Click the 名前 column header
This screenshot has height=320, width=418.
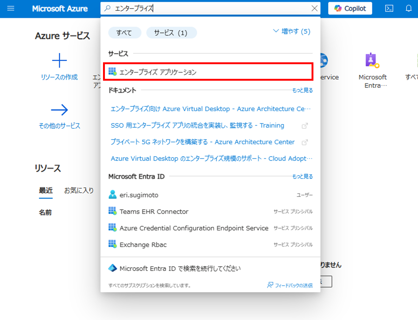pyautogui.click(x=45, y=213)
